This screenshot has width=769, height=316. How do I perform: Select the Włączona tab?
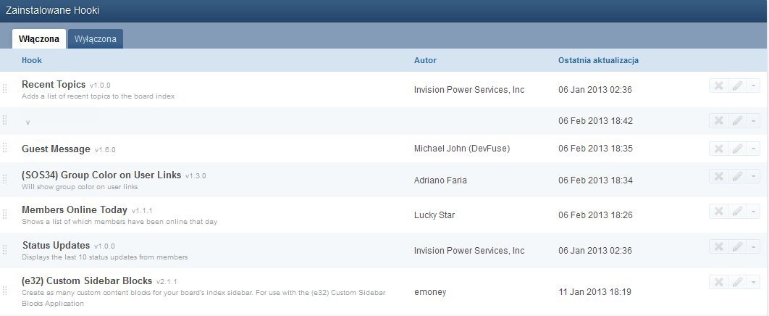coord(39,39)
